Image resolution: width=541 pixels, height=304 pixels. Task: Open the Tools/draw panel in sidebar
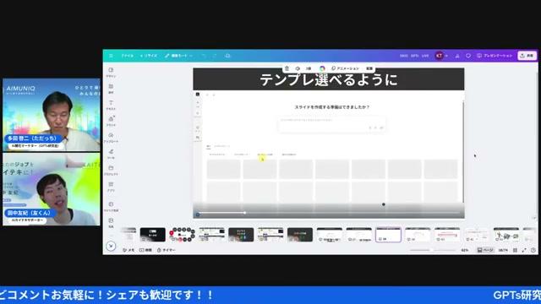pyautogui.click(x=111, y=154)
